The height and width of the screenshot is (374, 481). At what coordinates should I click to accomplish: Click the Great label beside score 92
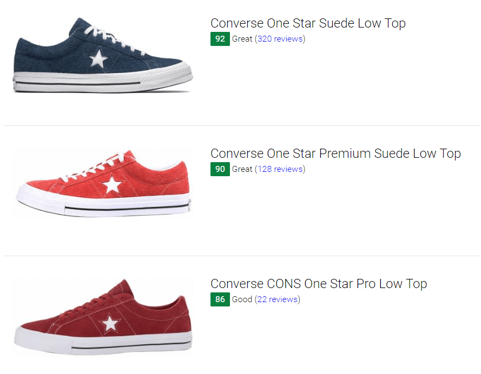point(242,39)
